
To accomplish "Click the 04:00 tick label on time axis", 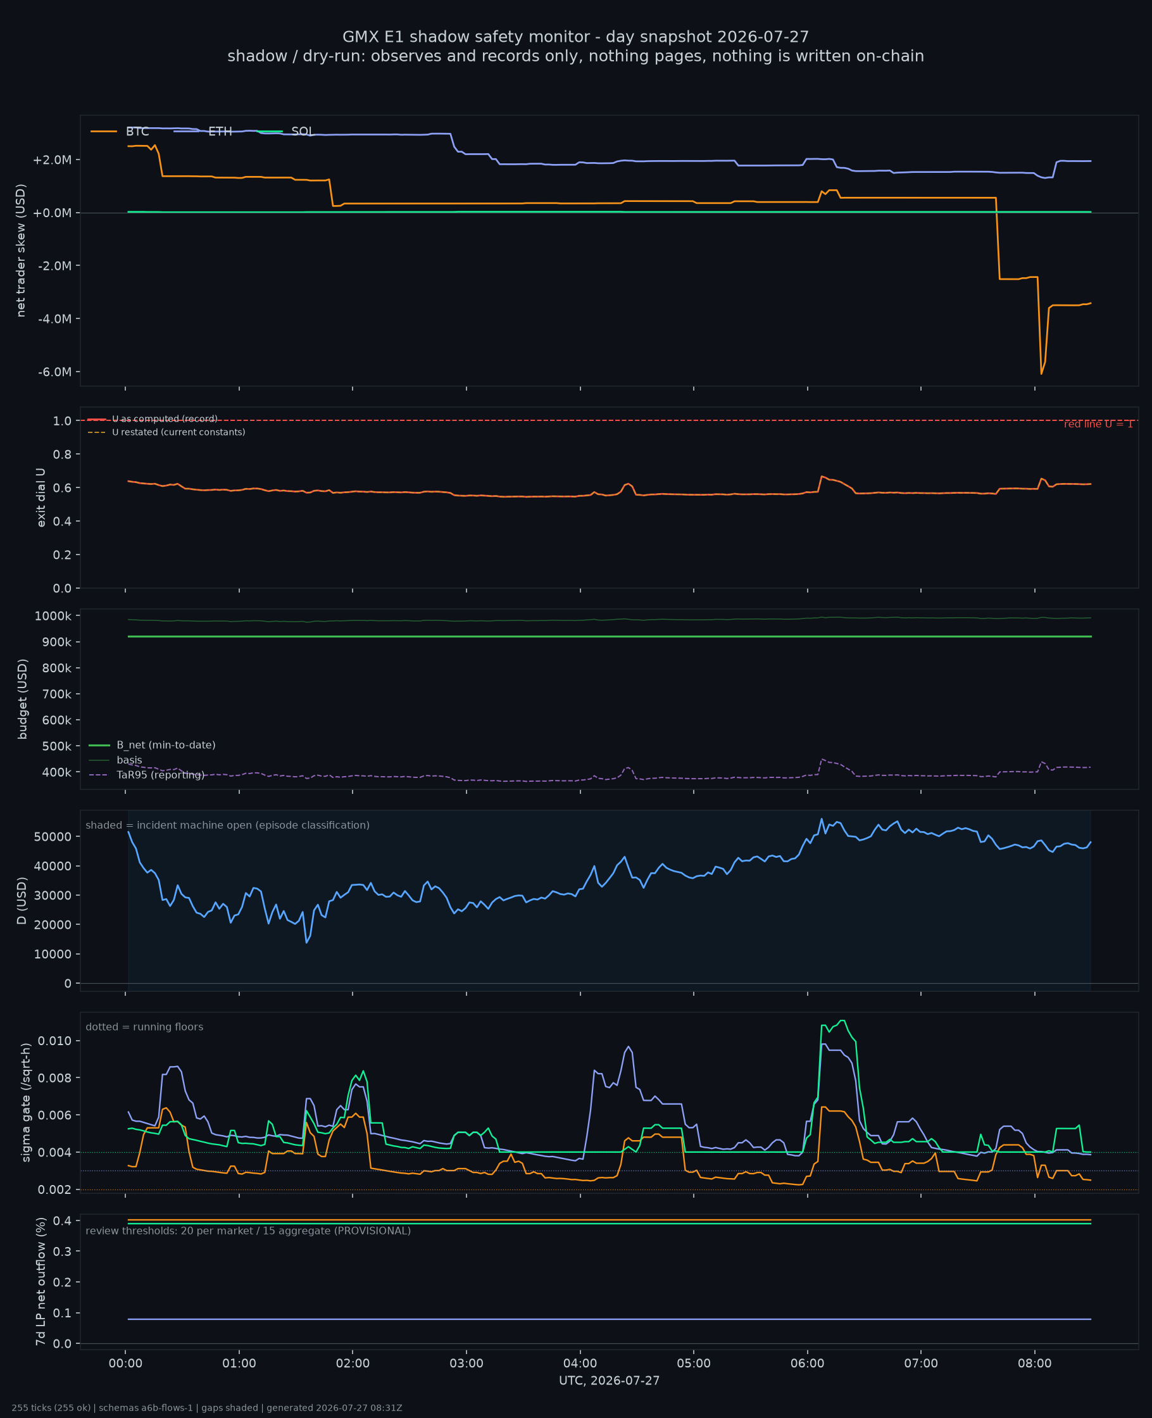I will (580, 1364).
